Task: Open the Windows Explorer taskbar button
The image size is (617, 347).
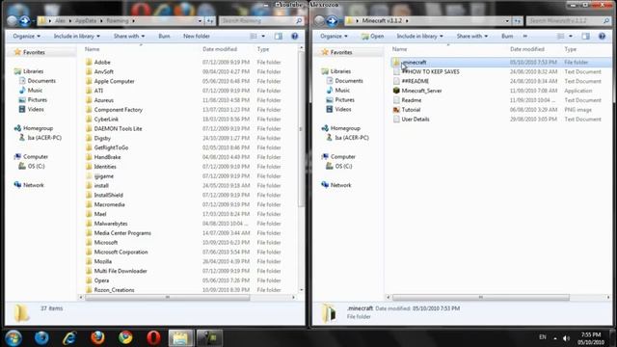Action: 180,338
